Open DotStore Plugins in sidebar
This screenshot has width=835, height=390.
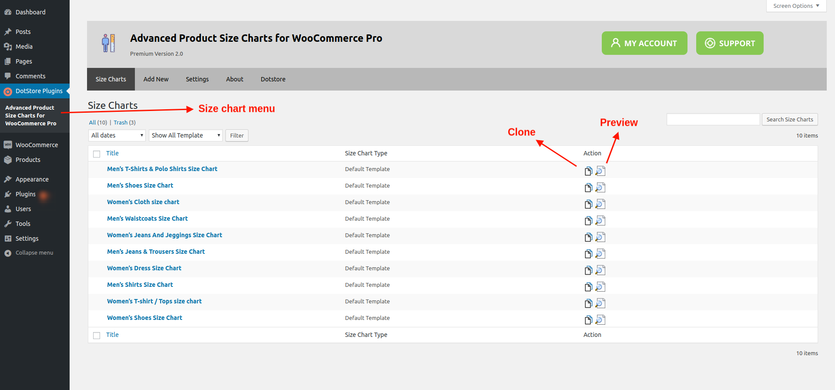click(x=35, y=91)
